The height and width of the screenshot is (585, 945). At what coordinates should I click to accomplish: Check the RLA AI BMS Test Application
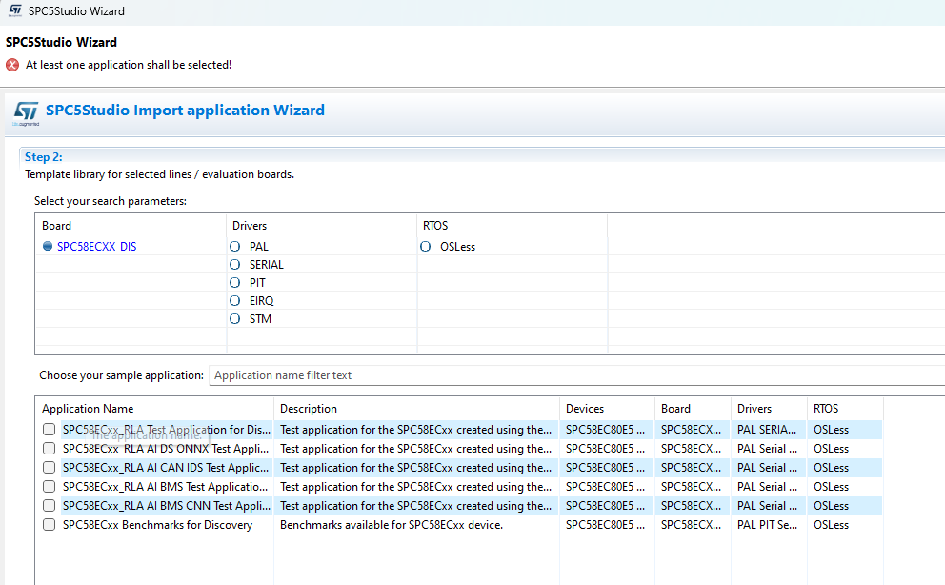49,487
